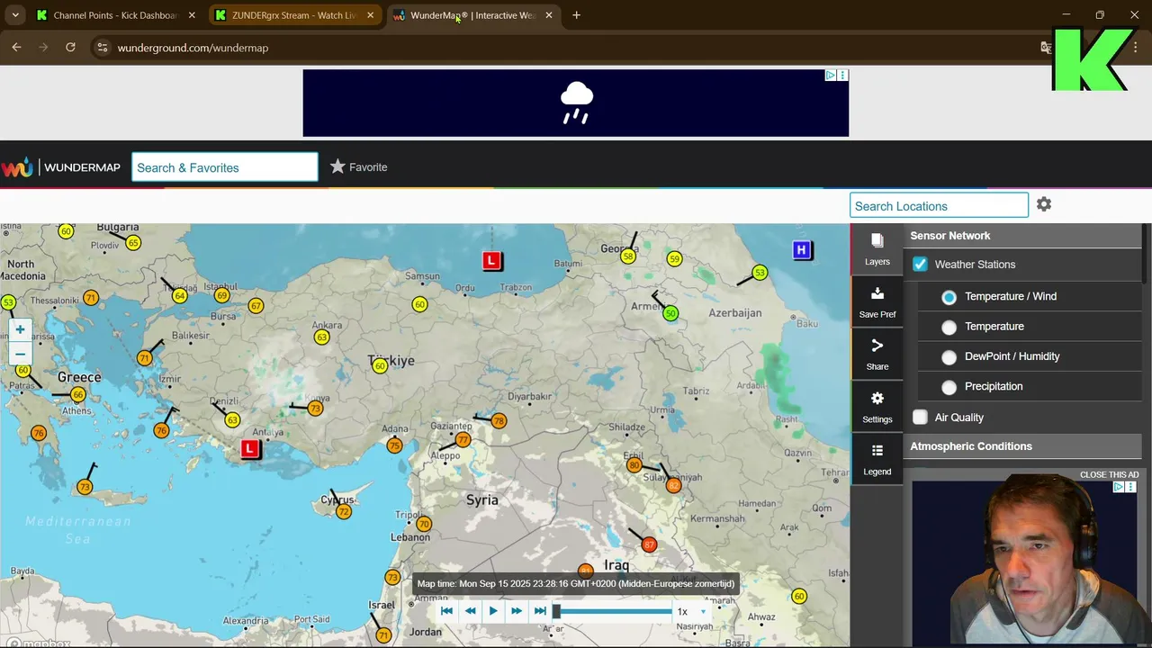Select DewPoint / Humidity radio
The image size is (1152, 648).
click(x=949, y=357)
